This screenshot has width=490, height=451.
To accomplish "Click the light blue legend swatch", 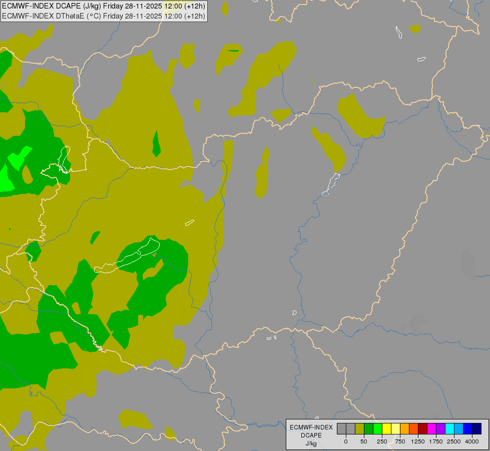I will 459,429.
